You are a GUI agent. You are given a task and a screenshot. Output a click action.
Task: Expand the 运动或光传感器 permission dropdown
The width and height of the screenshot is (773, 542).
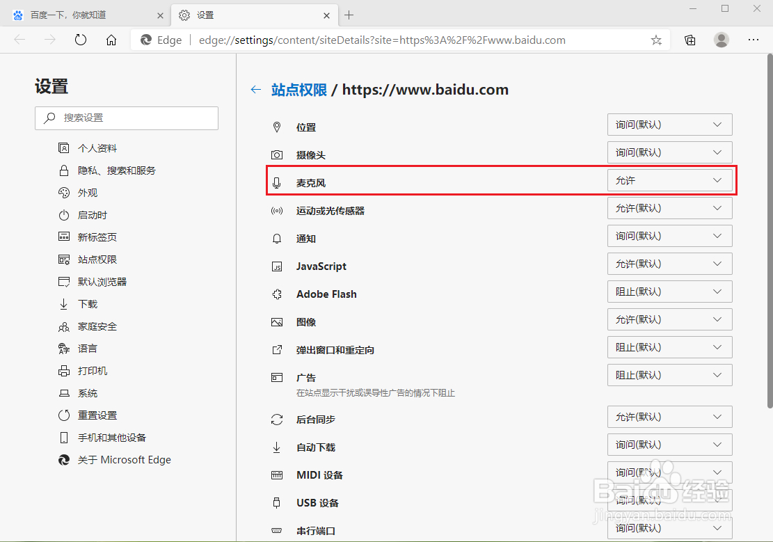pyautogui.click(x=669, y=208)
